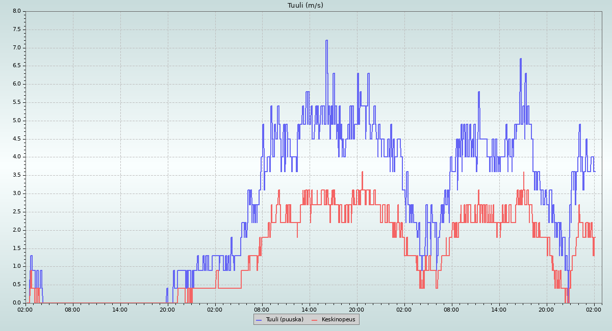Click the 2.5 y-axis tick label
The image size is (612, 331).
[x=16, y=212]
